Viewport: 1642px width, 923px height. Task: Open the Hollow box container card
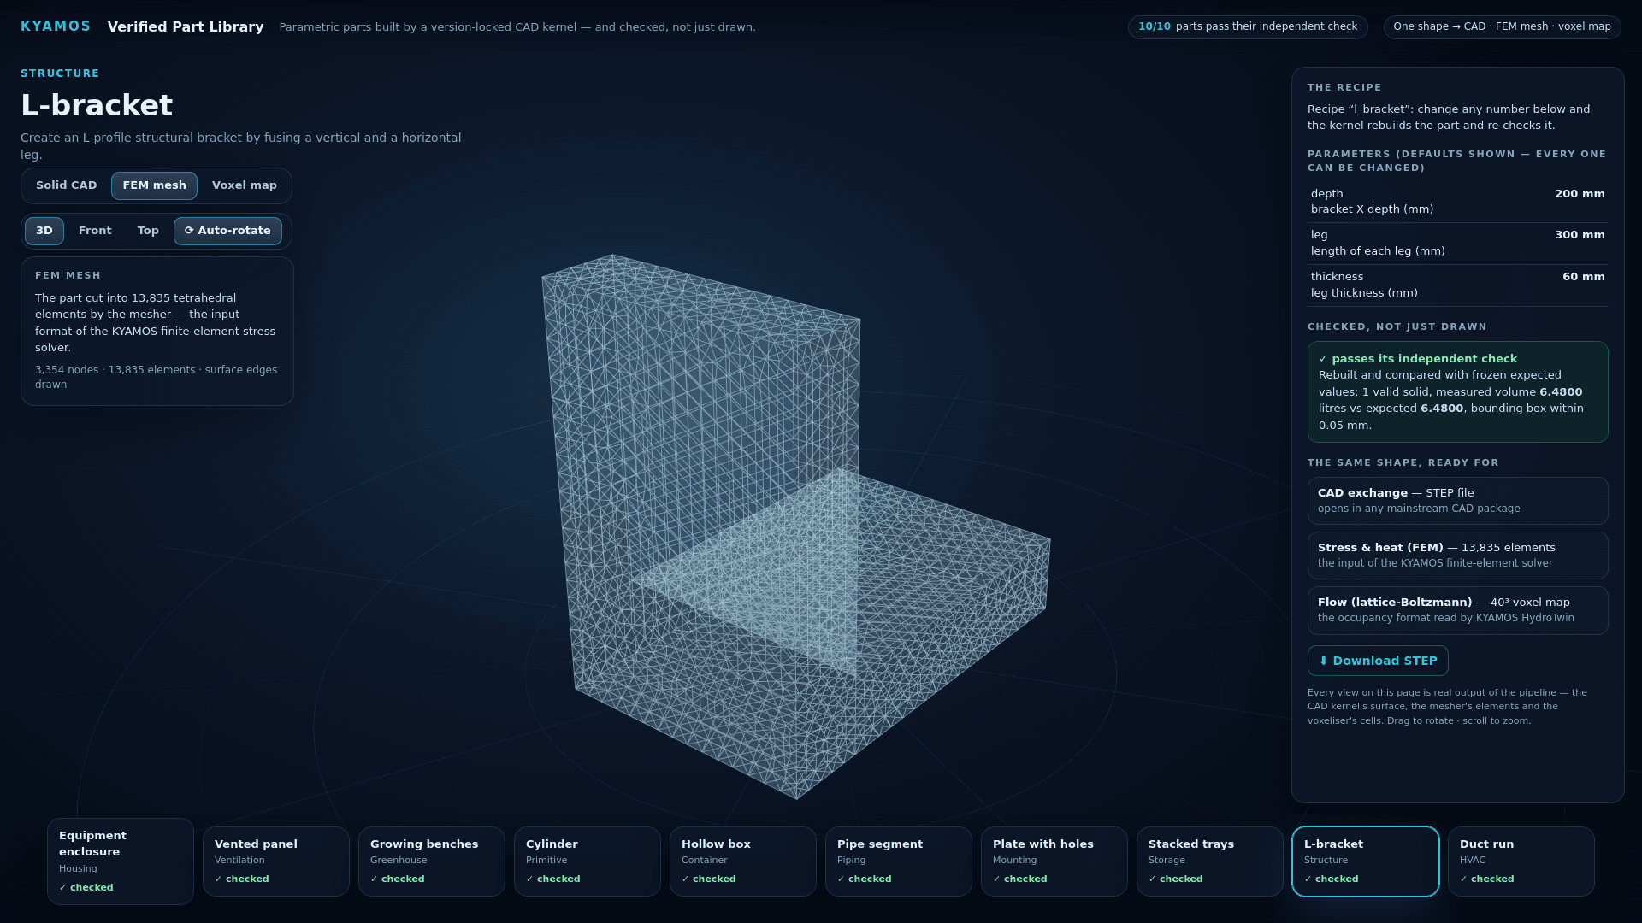(x=743, y=861)
